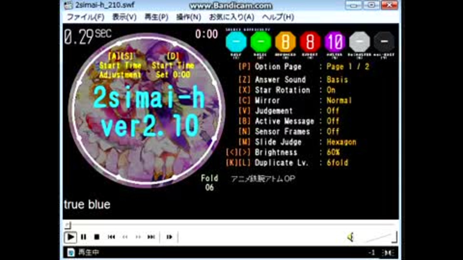The height and width of the screenshot is (260, 463).
Task: Click the Duplicate Lv. 6fold value
Action: coord(337,163)
